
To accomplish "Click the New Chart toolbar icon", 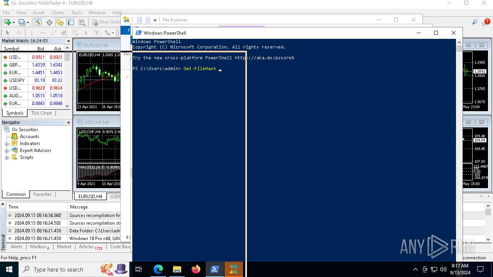I will 8,22.
